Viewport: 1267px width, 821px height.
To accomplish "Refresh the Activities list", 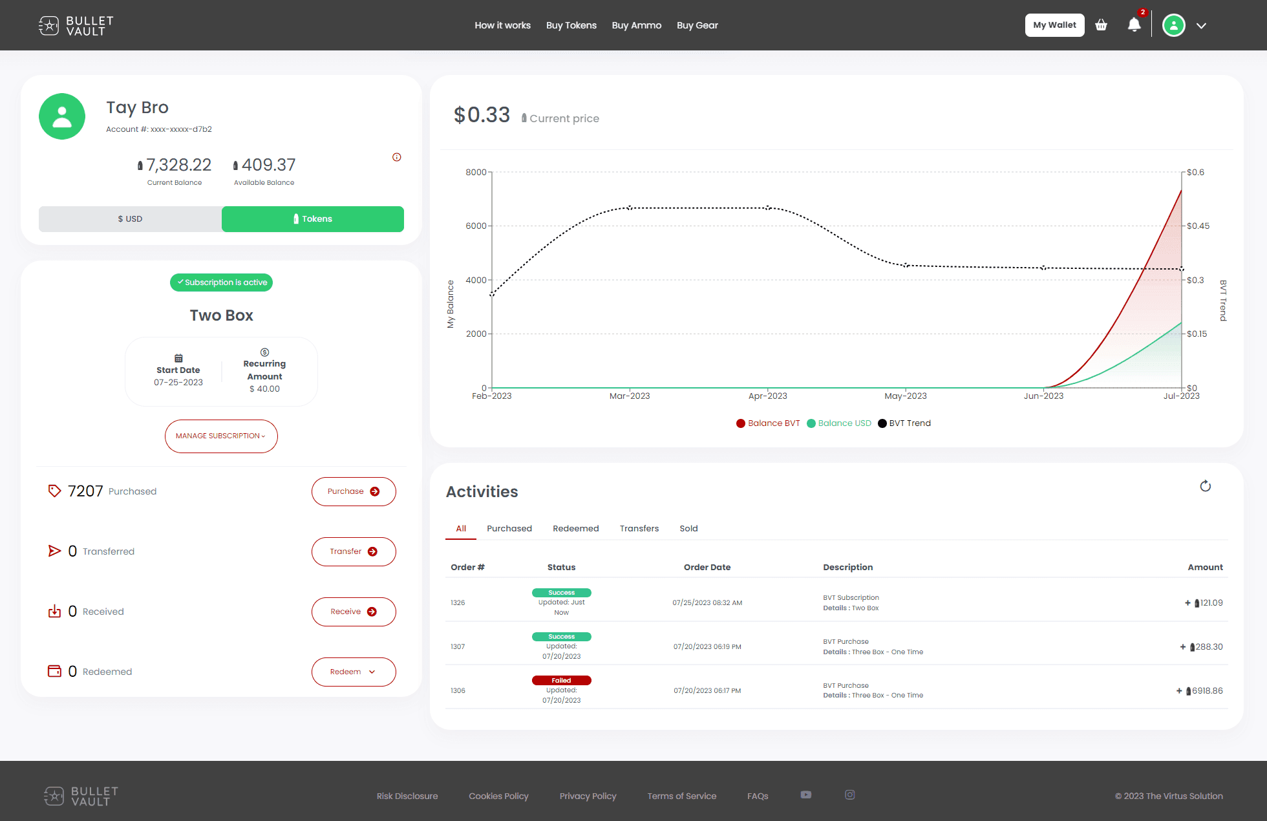I will (1205, 486).
